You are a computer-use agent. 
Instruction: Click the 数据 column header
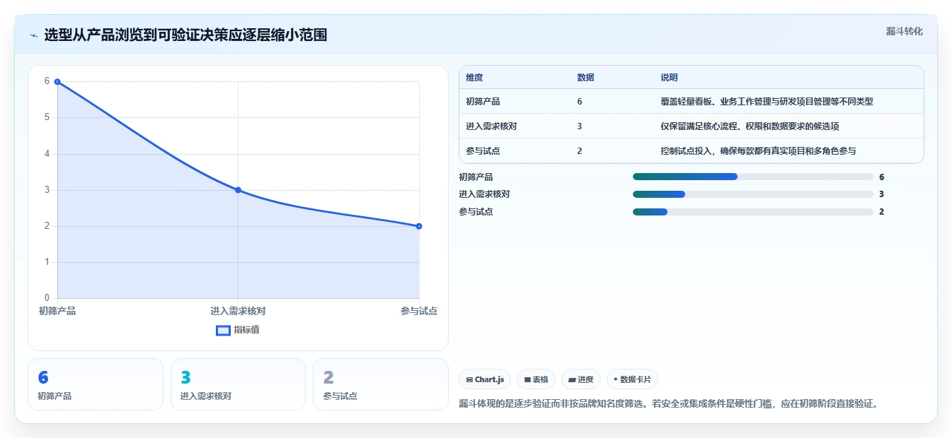[x=585, y=78]
